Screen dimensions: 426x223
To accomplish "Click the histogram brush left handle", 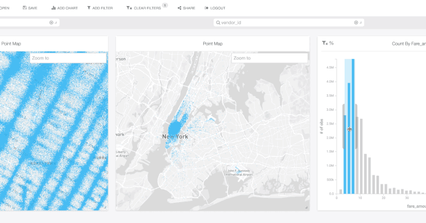I will pos(343,126).
